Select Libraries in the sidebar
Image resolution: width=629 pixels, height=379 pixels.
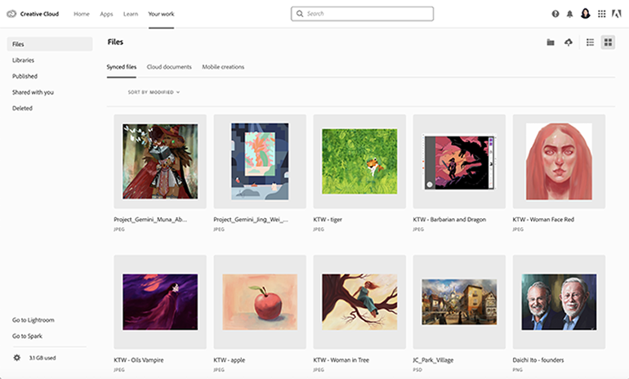23,60
